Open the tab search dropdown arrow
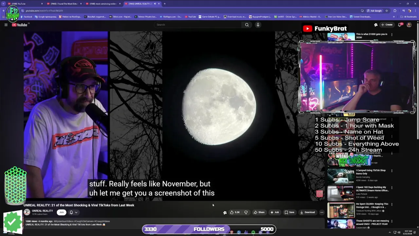Screen dimensions: 419x236 (x=3, y=4)
